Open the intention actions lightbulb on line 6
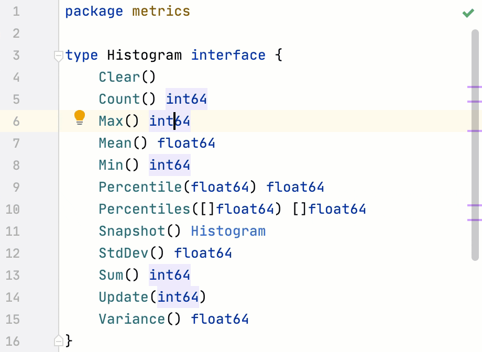 (79, 118)
